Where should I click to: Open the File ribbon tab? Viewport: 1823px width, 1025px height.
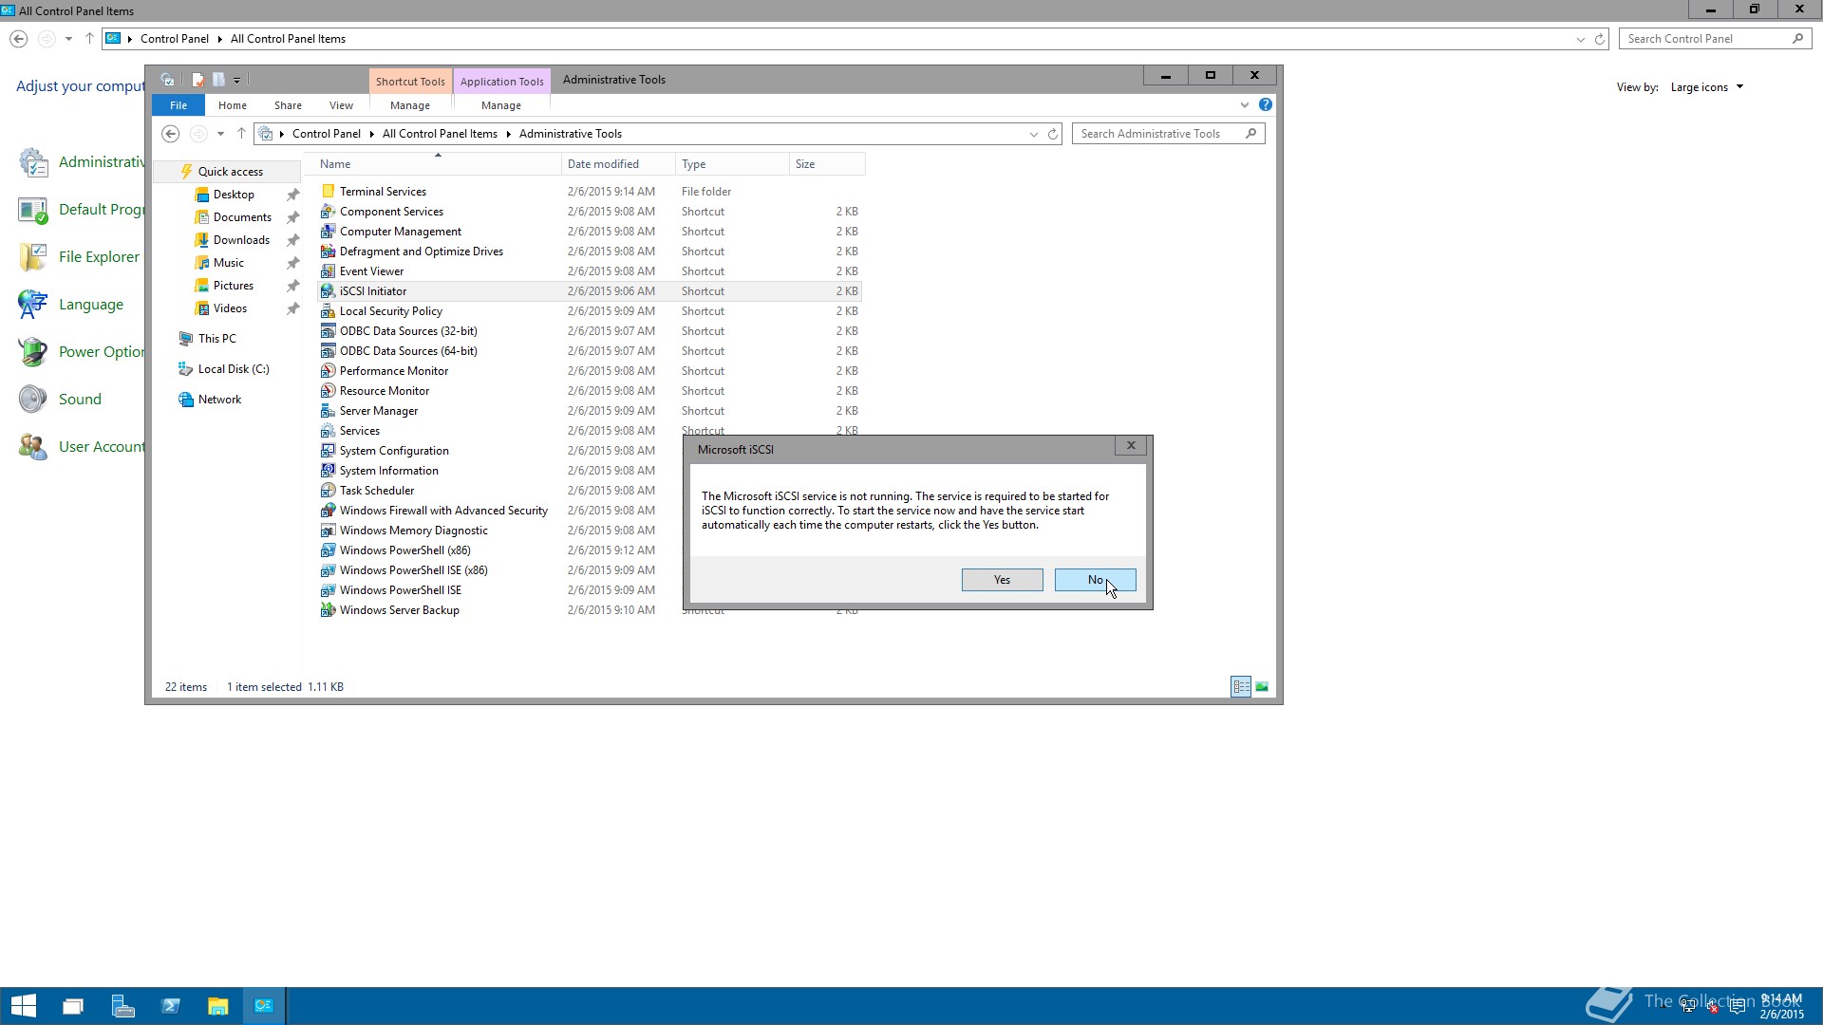coord(179,105)
